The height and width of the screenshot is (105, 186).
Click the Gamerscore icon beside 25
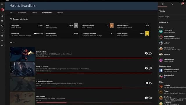click(146, 53)
